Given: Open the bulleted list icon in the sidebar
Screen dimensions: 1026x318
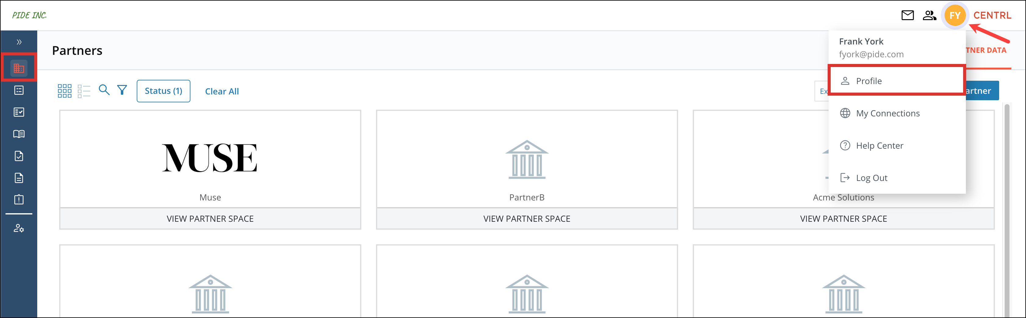Looking at the screenshot, I should point(19,90).
